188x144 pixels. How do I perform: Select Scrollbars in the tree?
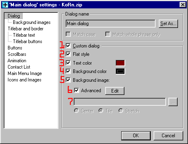pyautogui.click(x=17, y=54)
